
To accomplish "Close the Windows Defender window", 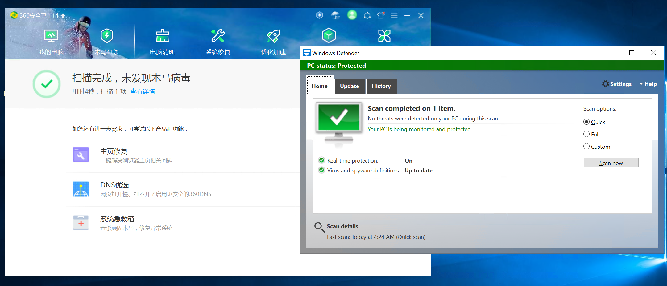I will tap(653, 53).
